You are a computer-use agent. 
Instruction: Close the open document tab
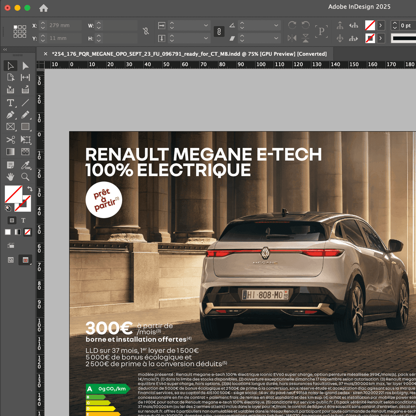pos(45,54)
